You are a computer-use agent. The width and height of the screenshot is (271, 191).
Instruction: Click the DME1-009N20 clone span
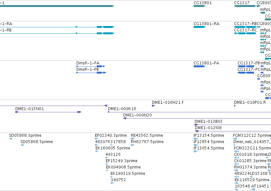tap(197, 118)
